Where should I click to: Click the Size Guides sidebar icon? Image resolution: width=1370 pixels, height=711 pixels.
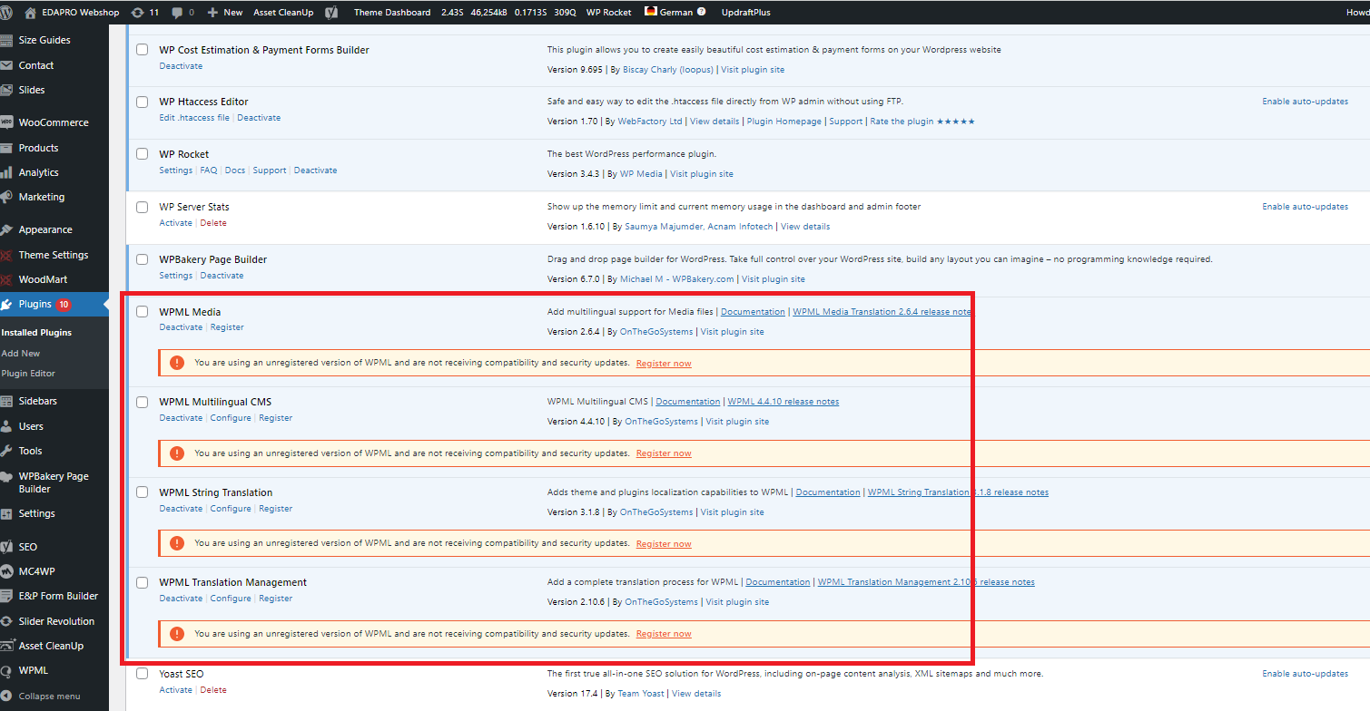coord(7,40)
